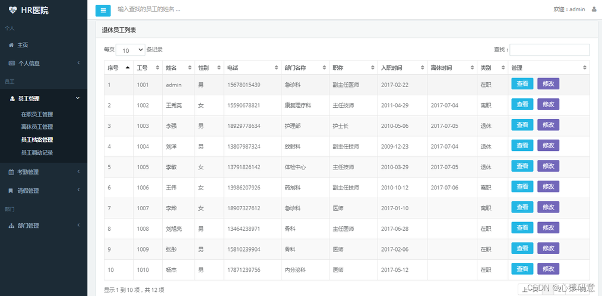Click phone number 18907327612
Screen dimensions: 602x296
point(244,208)
